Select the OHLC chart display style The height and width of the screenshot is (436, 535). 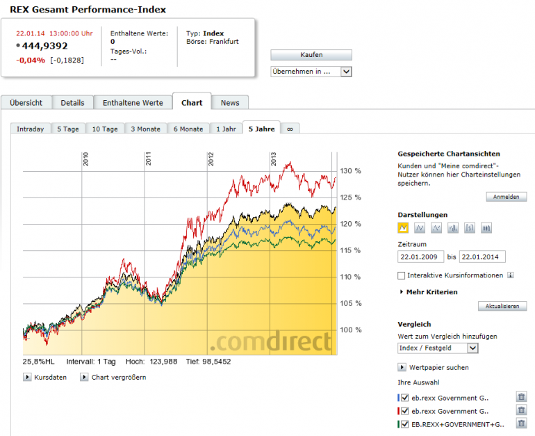tap(470, 227)
